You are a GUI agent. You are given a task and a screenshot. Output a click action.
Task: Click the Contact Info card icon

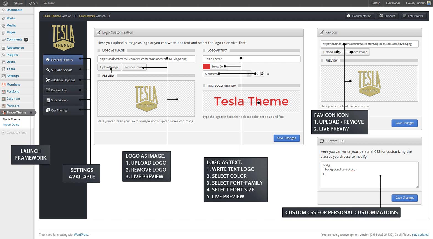click(x=48, y=90)
